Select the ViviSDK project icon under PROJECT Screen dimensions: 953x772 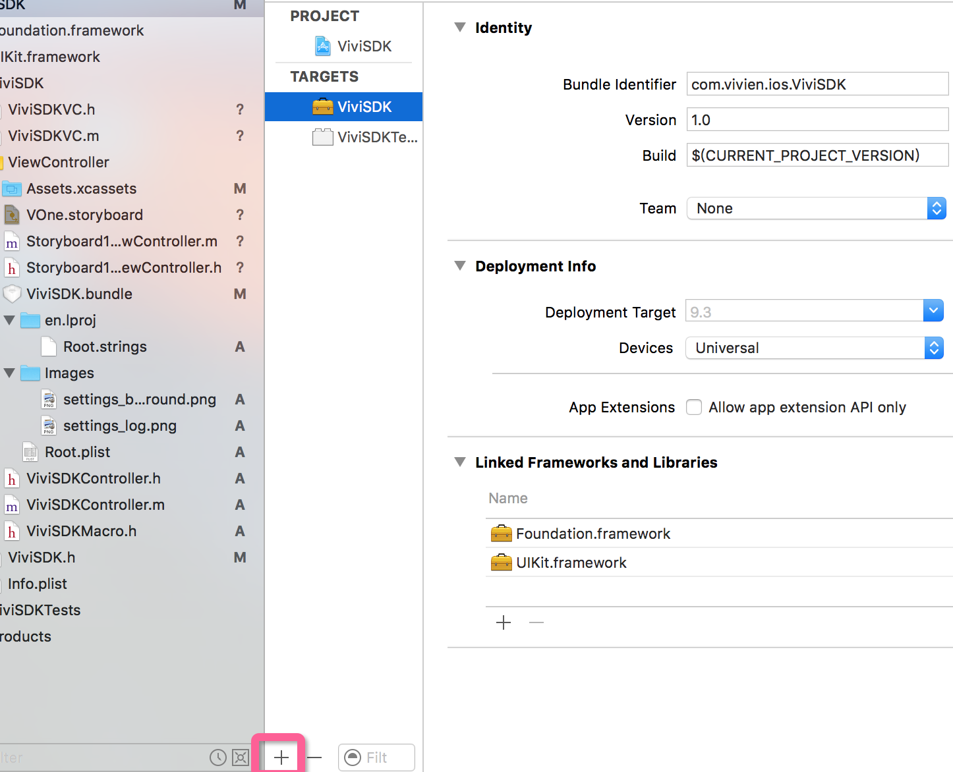click(322, 45)
